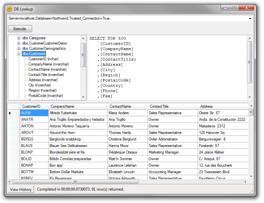Expand the dbo.CustomerCustomerDemo node

point(19,44)
